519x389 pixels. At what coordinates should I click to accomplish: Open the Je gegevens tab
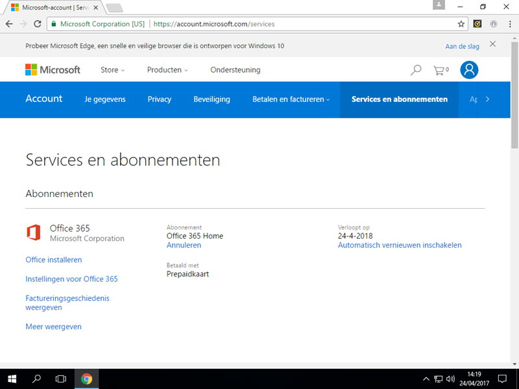pyautogui.click(x=105, y=99)
